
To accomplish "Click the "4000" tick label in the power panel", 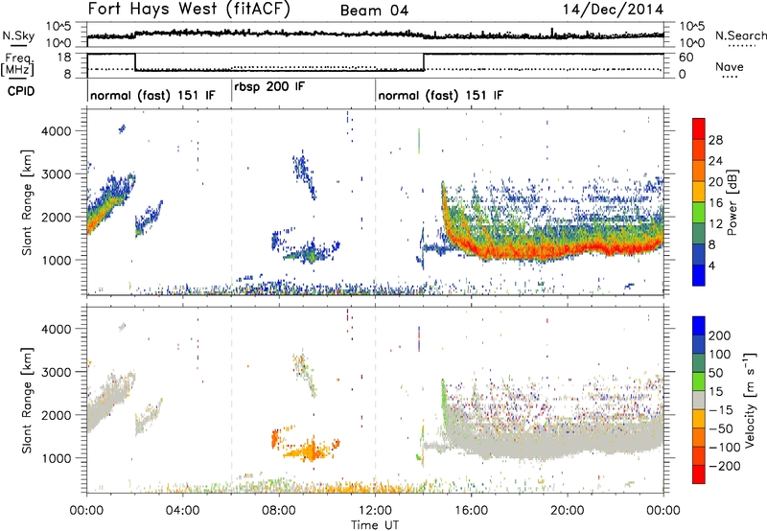I will pos(56,131).
